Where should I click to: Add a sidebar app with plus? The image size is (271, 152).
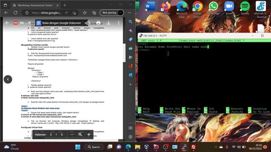point(130,84)
